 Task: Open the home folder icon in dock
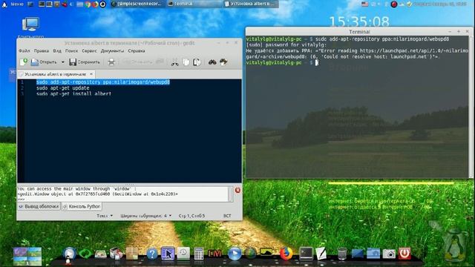pos(373,254)
